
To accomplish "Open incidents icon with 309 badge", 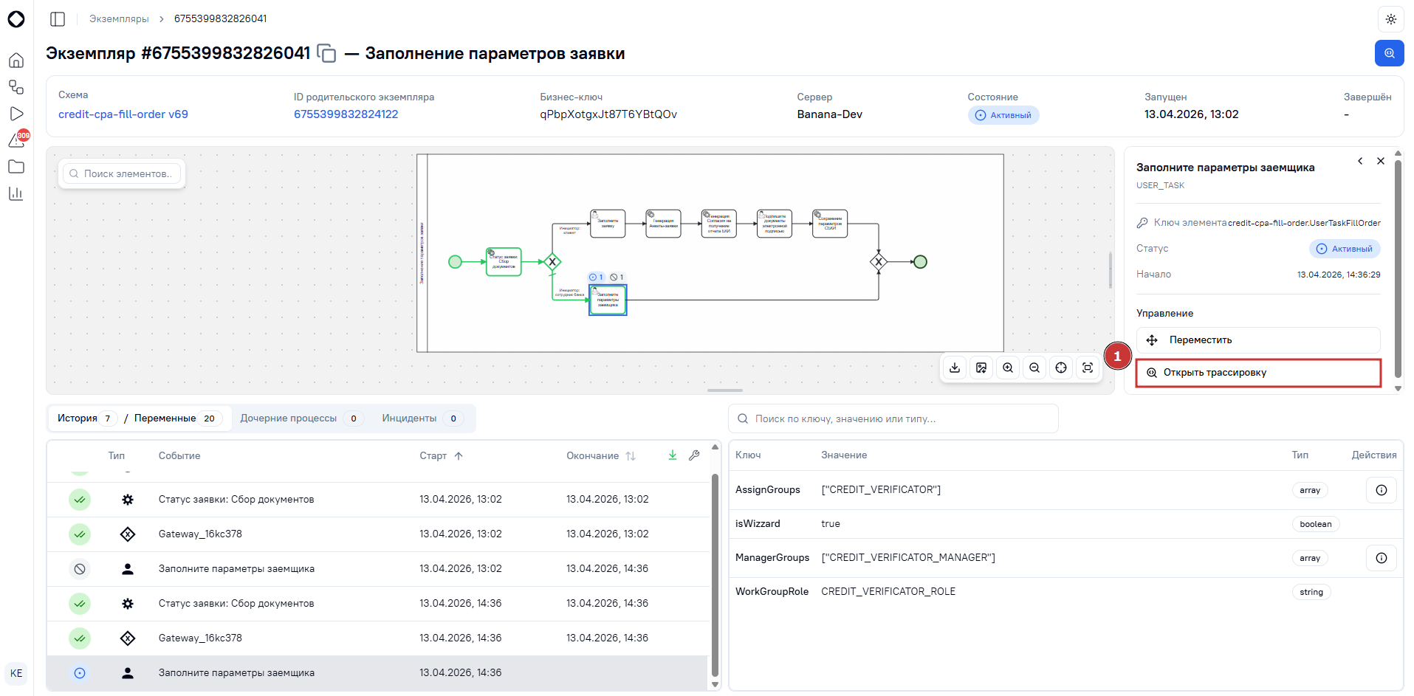I will point(17,139).
